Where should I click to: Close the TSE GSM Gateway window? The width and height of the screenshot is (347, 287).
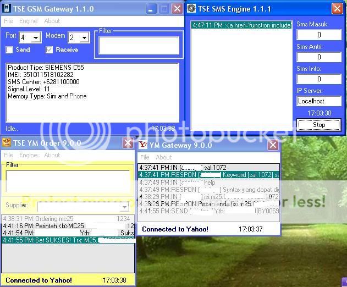pyautogui.click(x=177, y=9)
